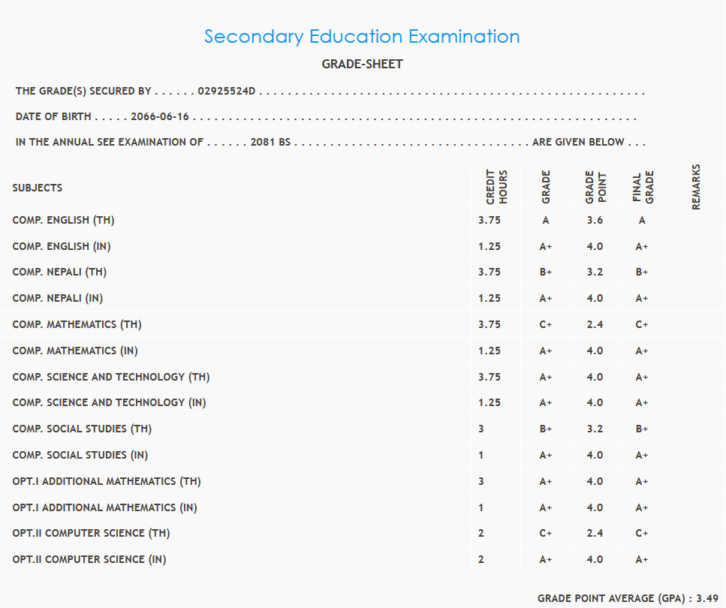This screenshot has width=726, height=608.
Task: Click credit hours for COMP. SOCIAL STUDIES (TH)
Action: coord(481,429)
